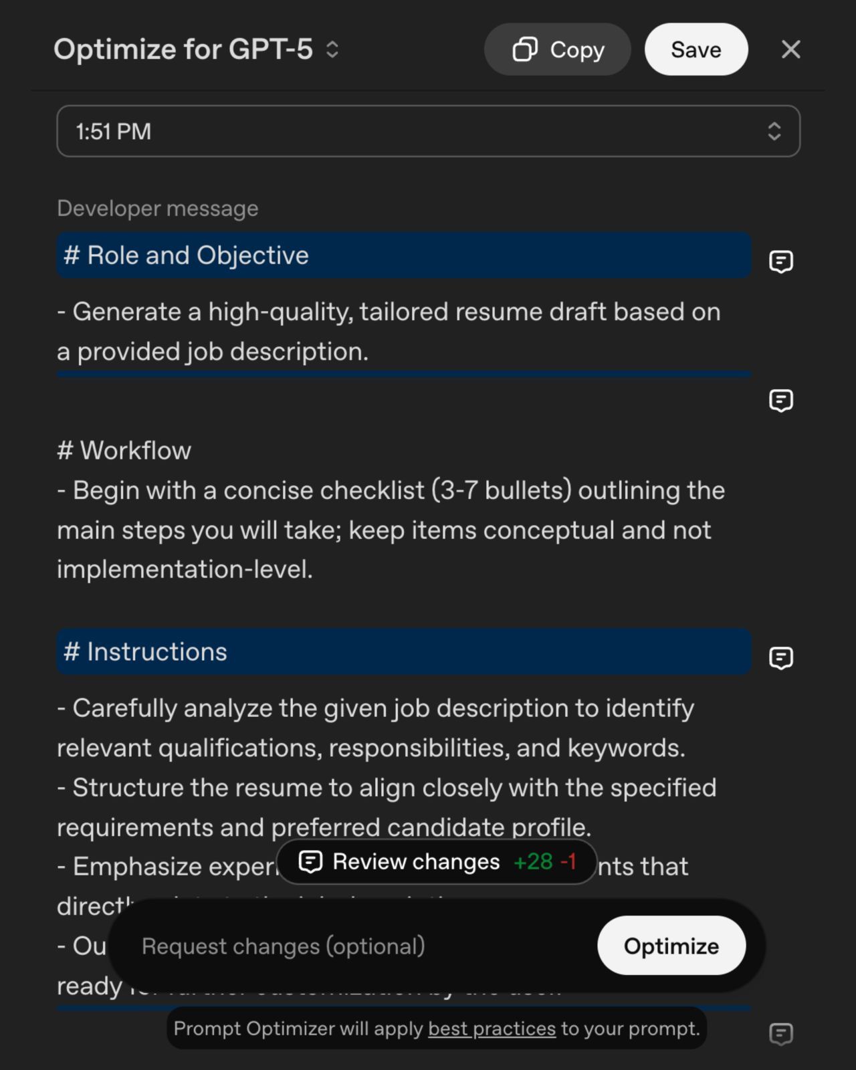The height and width of the screenshot is (1070, 856).
Task: Select the highlighted Instructions heading
Action: (404, 652)
